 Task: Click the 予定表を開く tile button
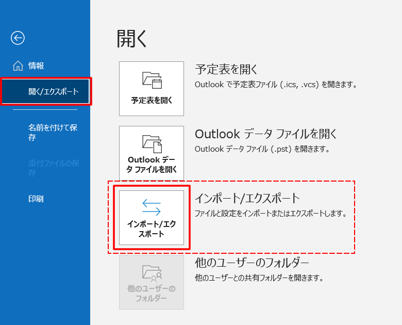click(x=152, y=89)
